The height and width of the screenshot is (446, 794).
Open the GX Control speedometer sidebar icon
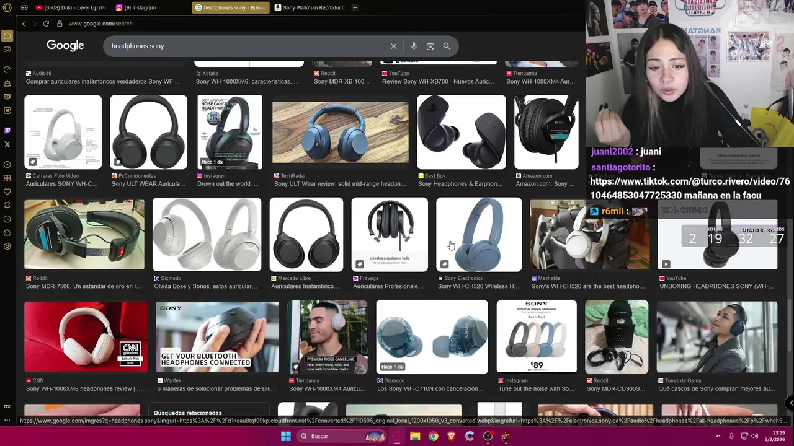coord(7,69)
